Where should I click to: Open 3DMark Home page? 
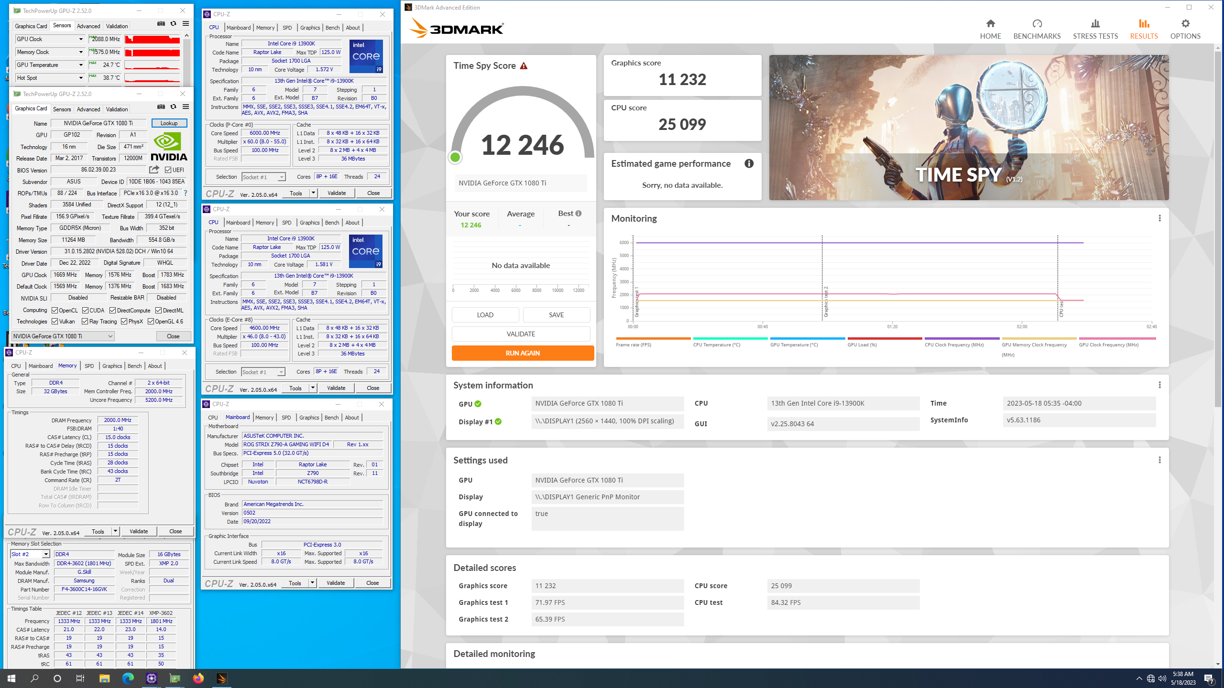point(990,29)
